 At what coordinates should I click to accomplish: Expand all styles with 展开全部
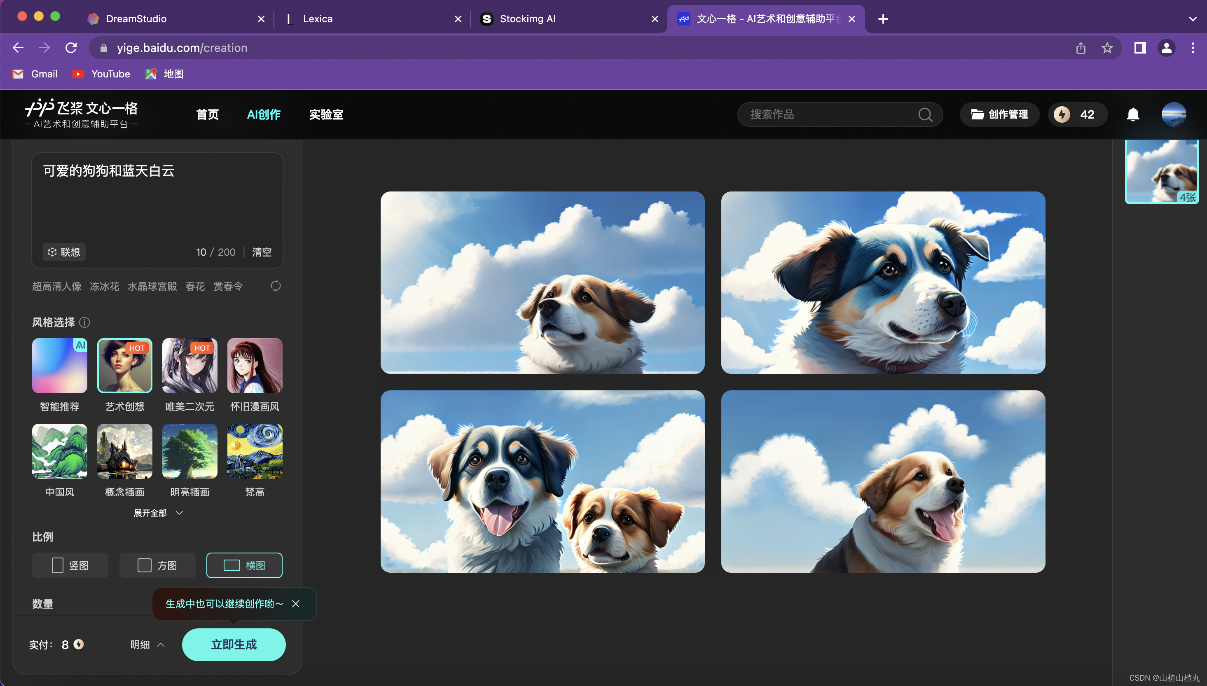click(x=157, y=513)
